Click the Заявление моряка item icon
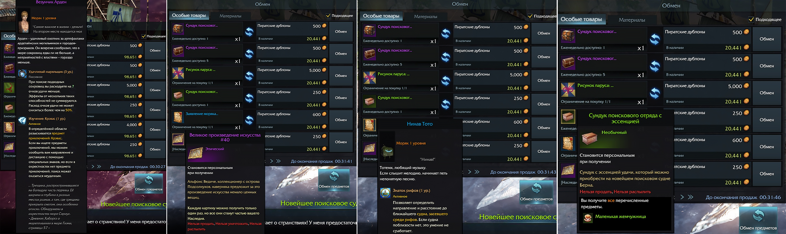 [178, 117]
